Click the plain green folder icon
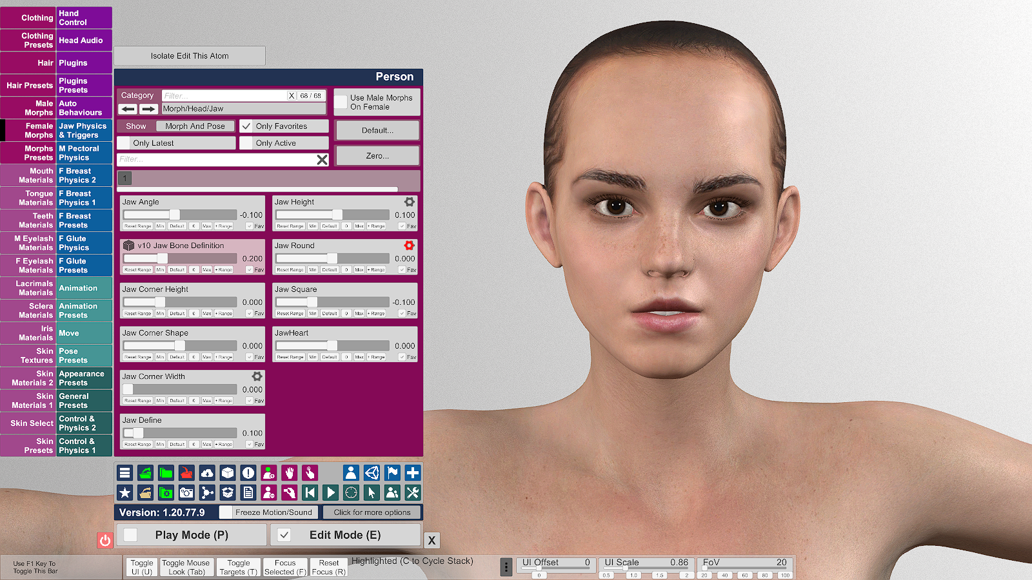This screenshot has height=580, width=1032. pos(166,473)
